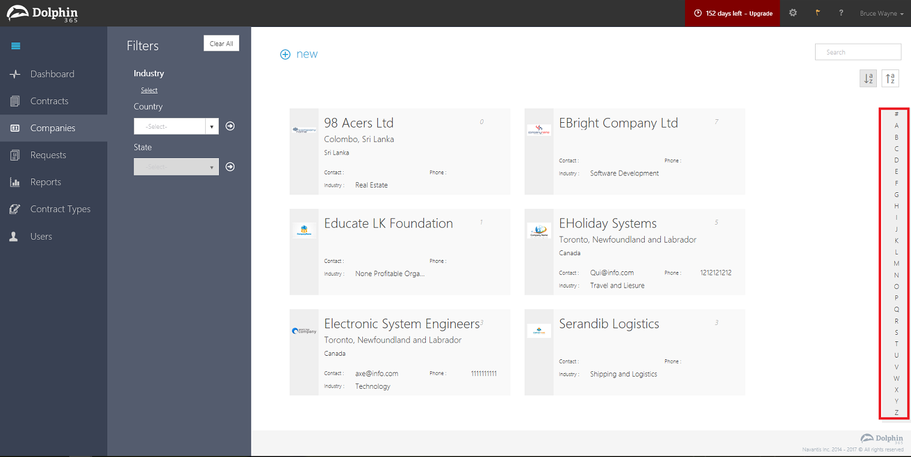Click the Serandib Logistics logo
This screenshot has width=911, height=457.
click(x=539, y=331)
